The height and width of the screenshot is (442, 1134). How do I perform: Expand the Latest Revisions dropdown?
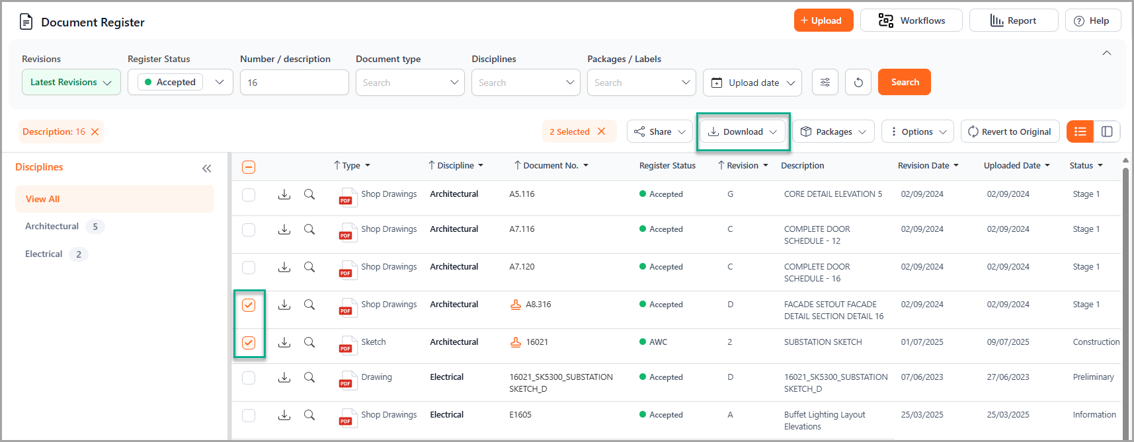coord(71,83)
